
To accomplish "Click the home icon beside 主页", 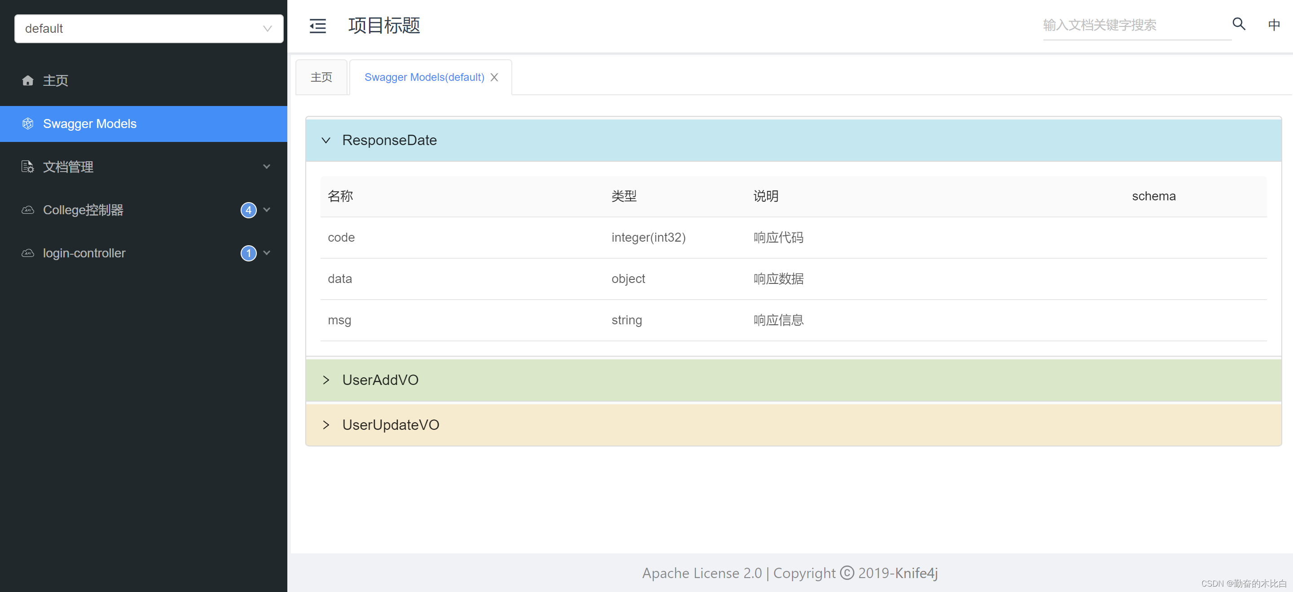I will [27, 80].
